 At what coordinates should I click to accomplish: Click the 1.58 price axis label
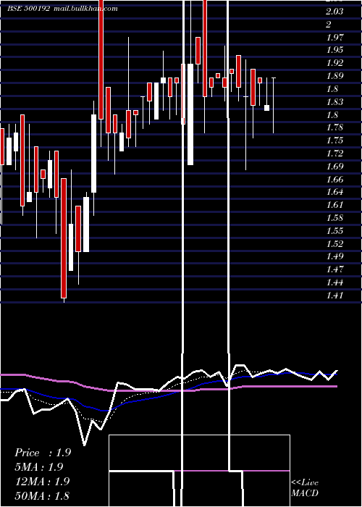point(334,218)
